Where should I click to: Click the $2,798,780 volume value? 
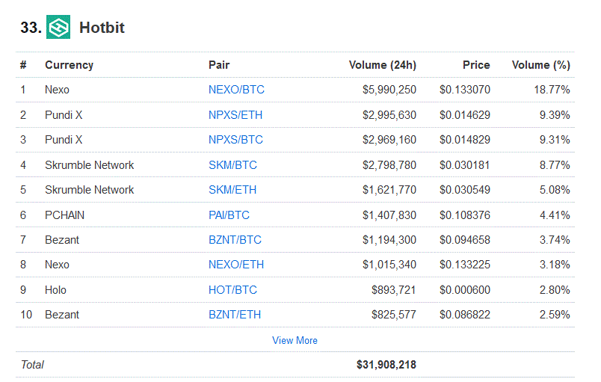click(389, 165)
